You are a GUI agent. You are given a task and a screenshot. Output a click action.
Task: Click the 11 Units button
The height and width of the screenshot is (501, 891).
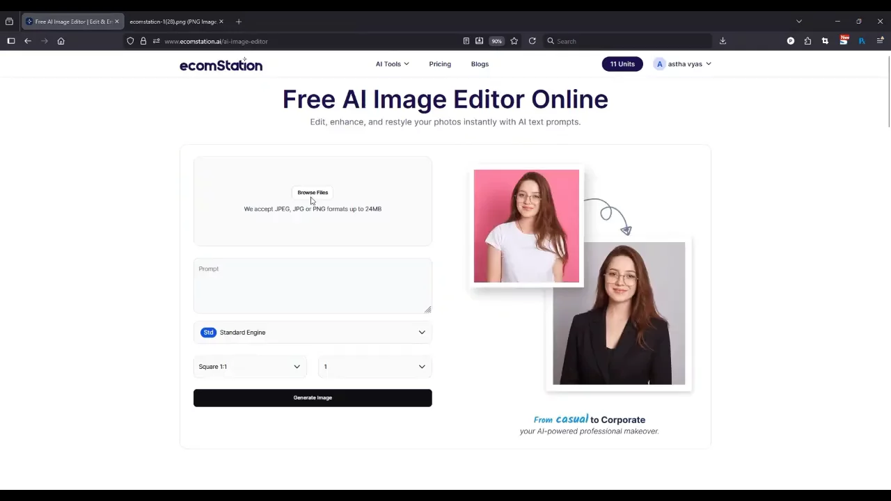(622, 64)
